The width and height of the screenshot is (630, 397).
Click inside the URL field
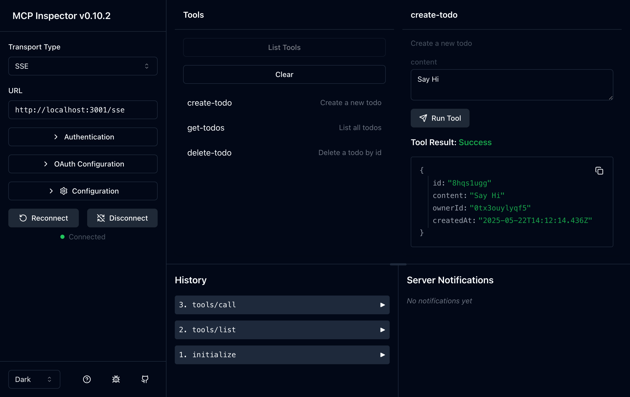(83, 110)
